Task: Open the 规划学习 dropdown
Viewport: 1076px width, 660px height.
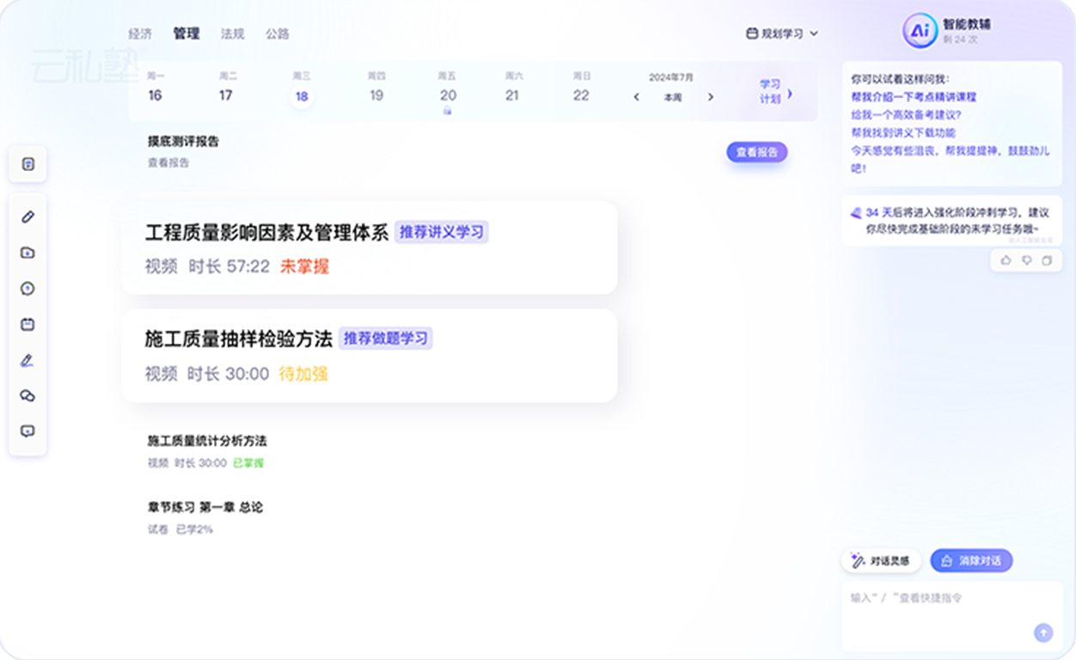Action: 782,34
